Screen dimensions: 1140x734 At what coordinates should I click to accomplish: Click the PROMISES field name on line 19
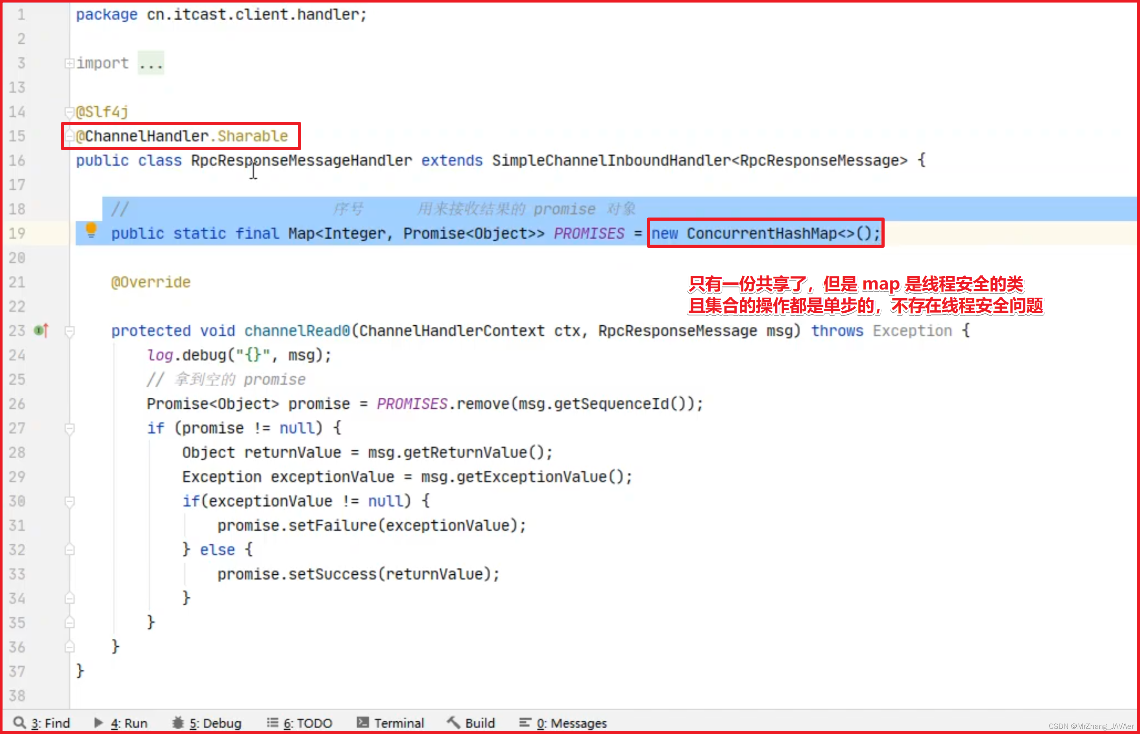[x=589, y=234]
